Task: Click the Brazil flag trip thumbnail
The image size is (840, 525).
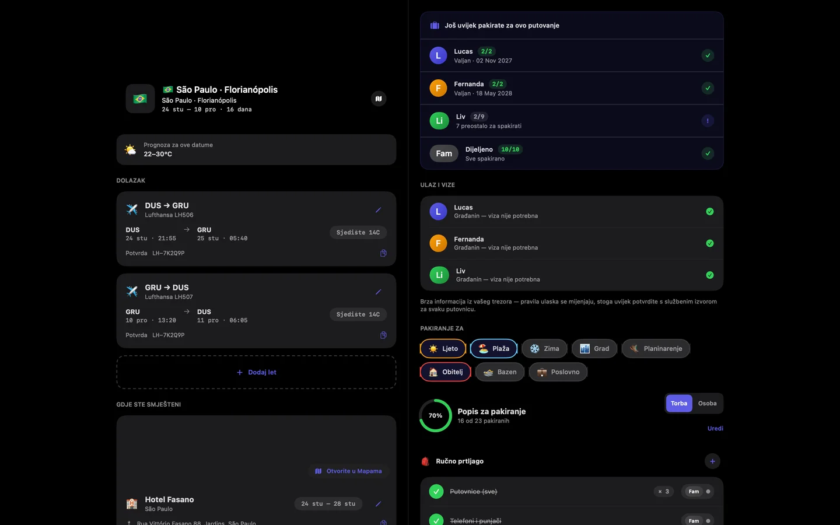Action: click(x=140, y=99)
